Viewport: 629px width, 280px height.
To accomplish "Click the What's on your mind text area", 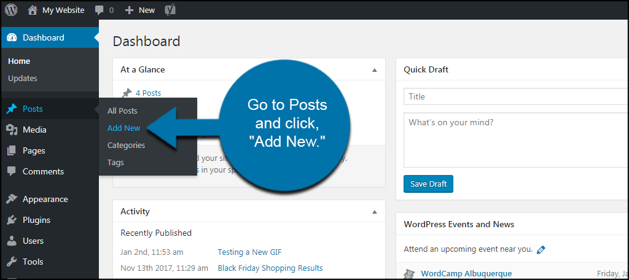I will click(516, 140).
